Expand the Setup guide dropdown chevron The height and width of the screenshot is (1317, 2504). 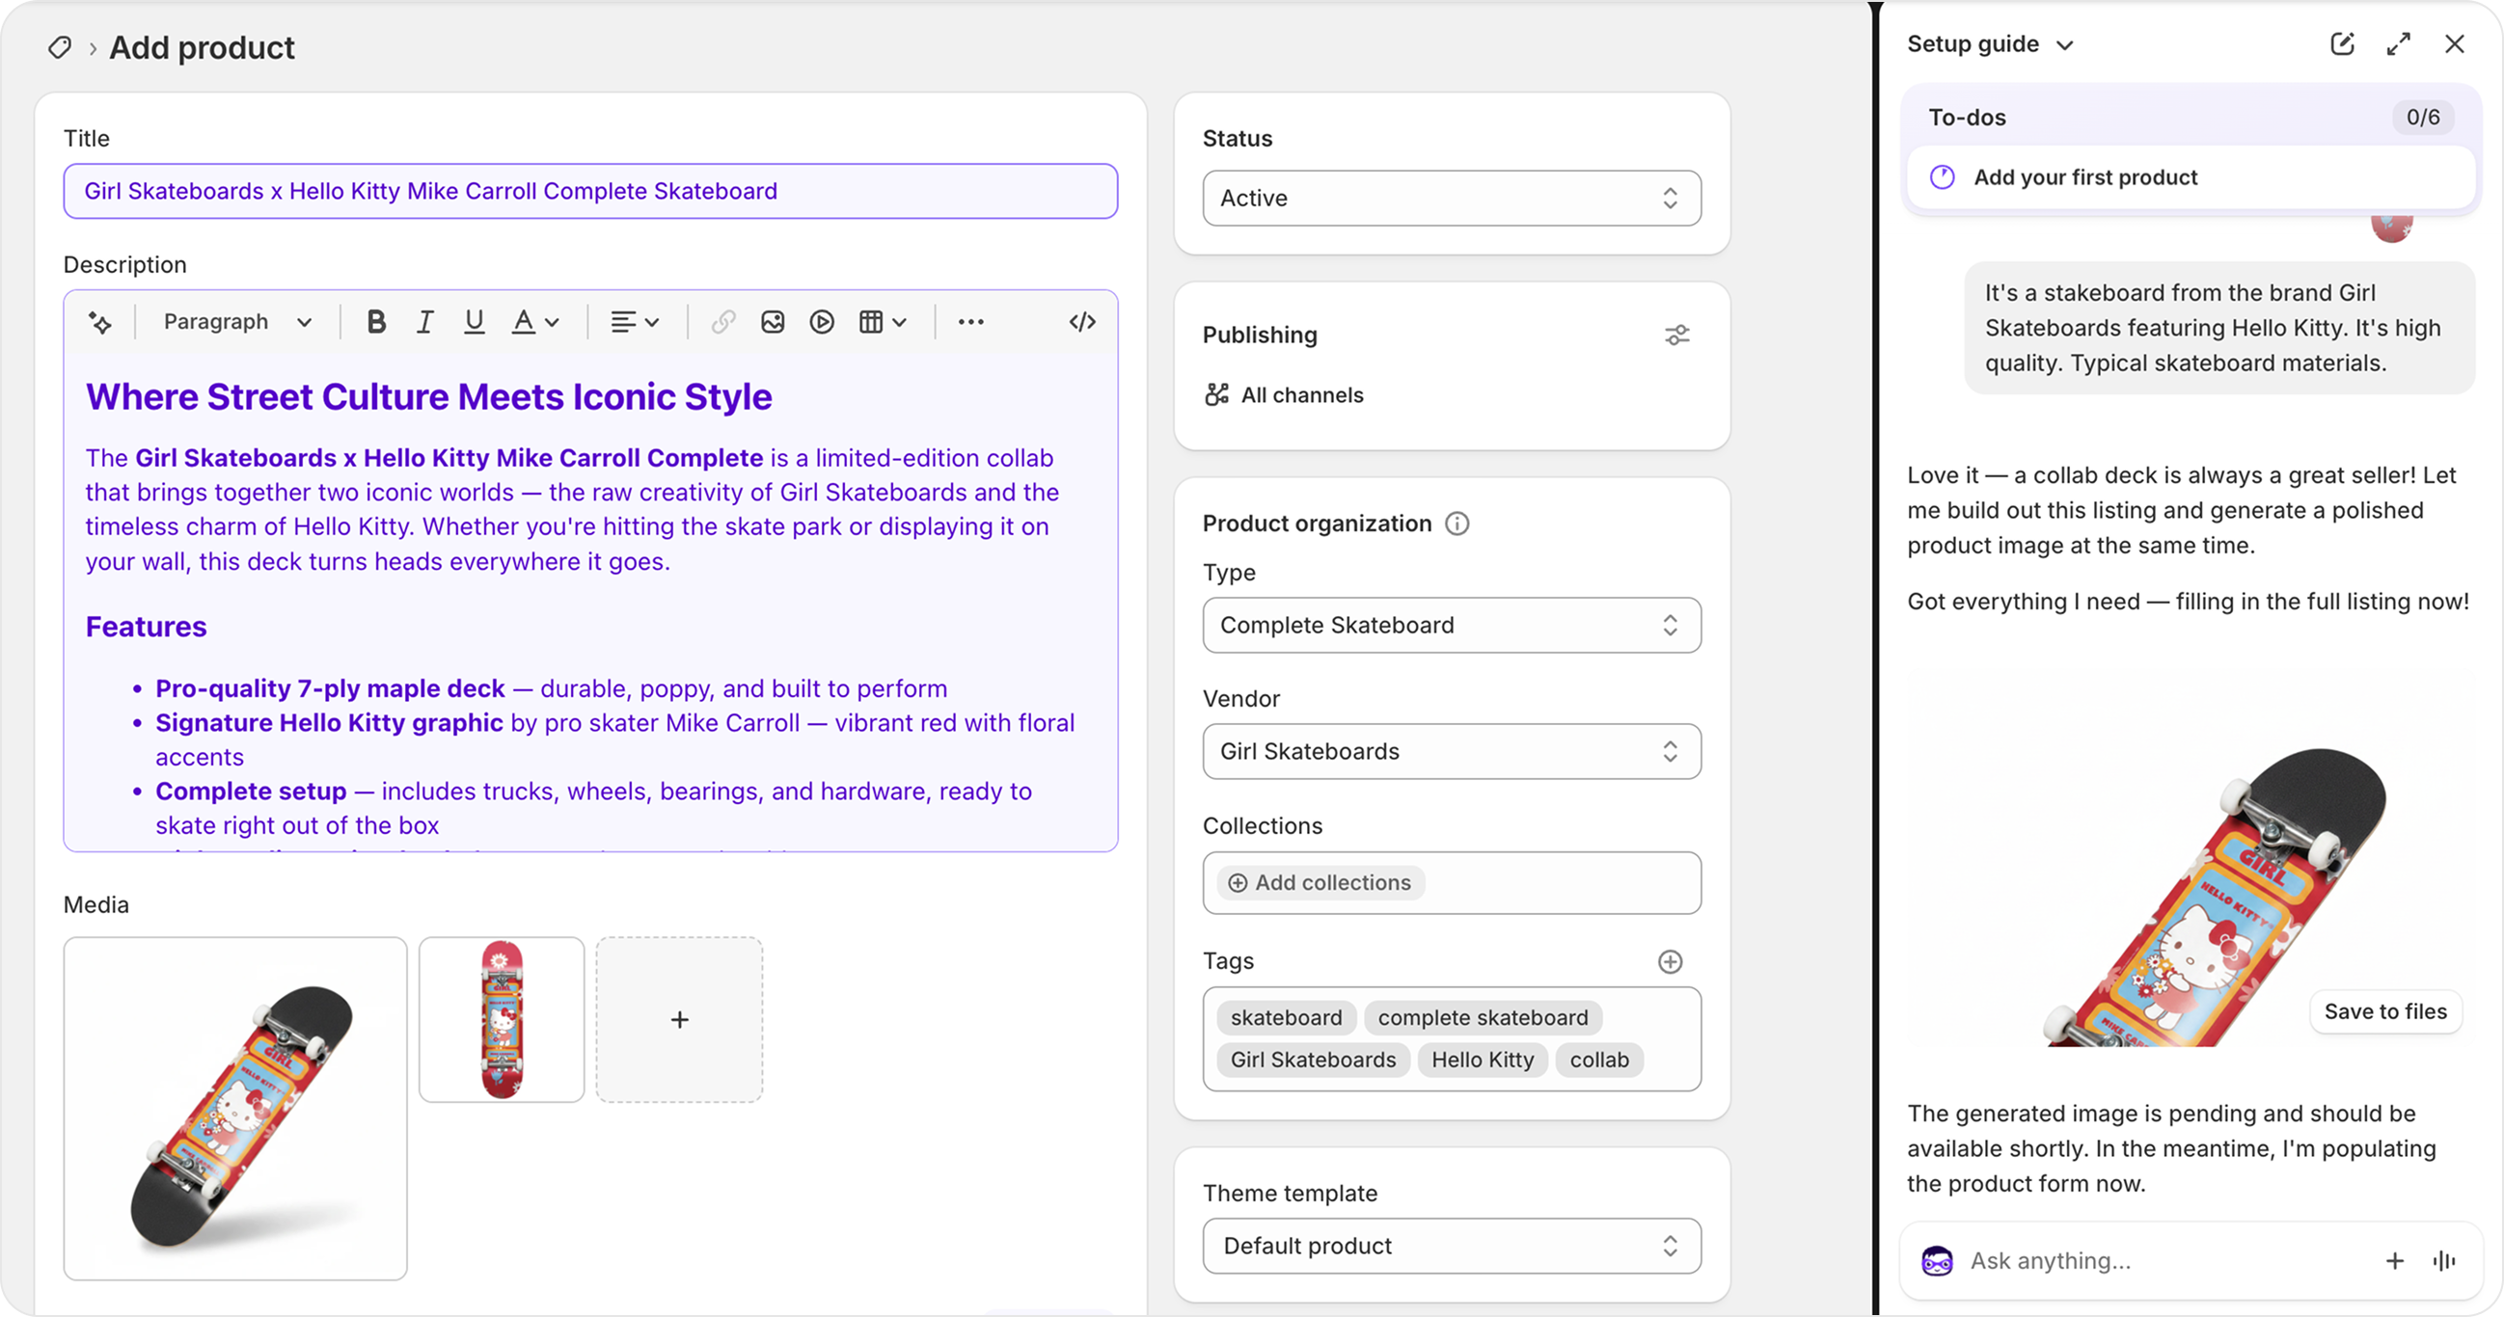coord(2065,45)
